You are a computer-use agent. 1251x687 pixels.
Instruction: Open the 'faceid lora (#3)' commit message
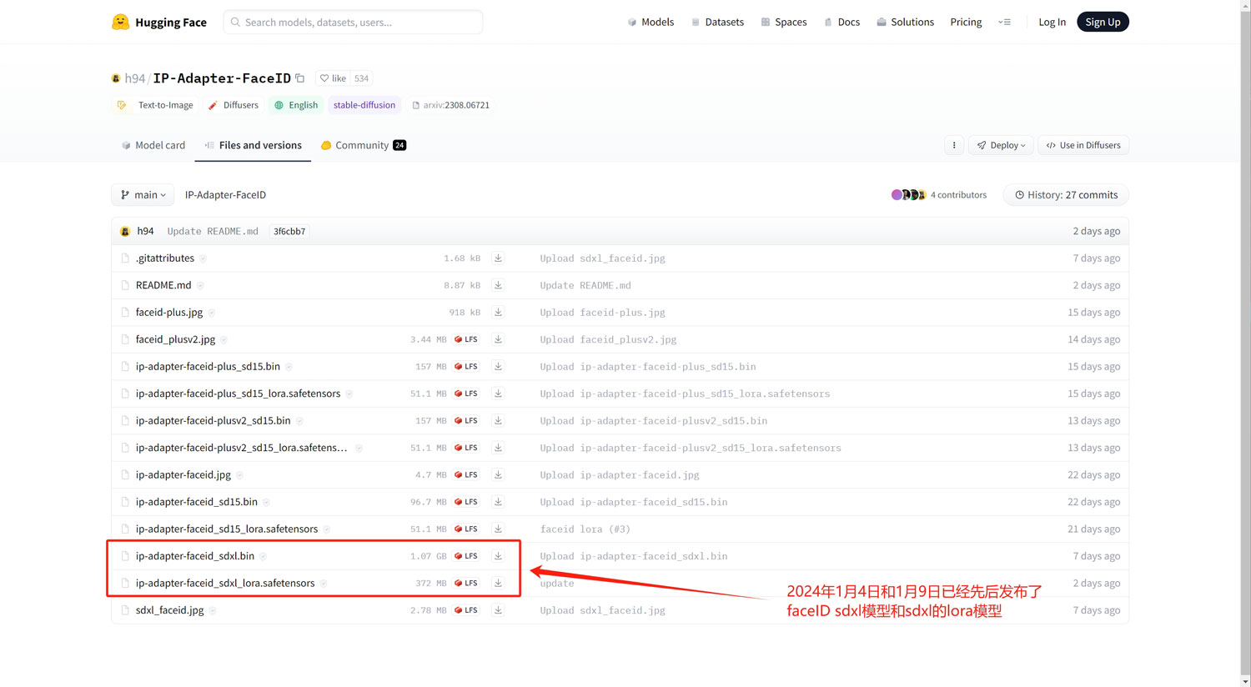pyautogui.click(x=585, y=529)
